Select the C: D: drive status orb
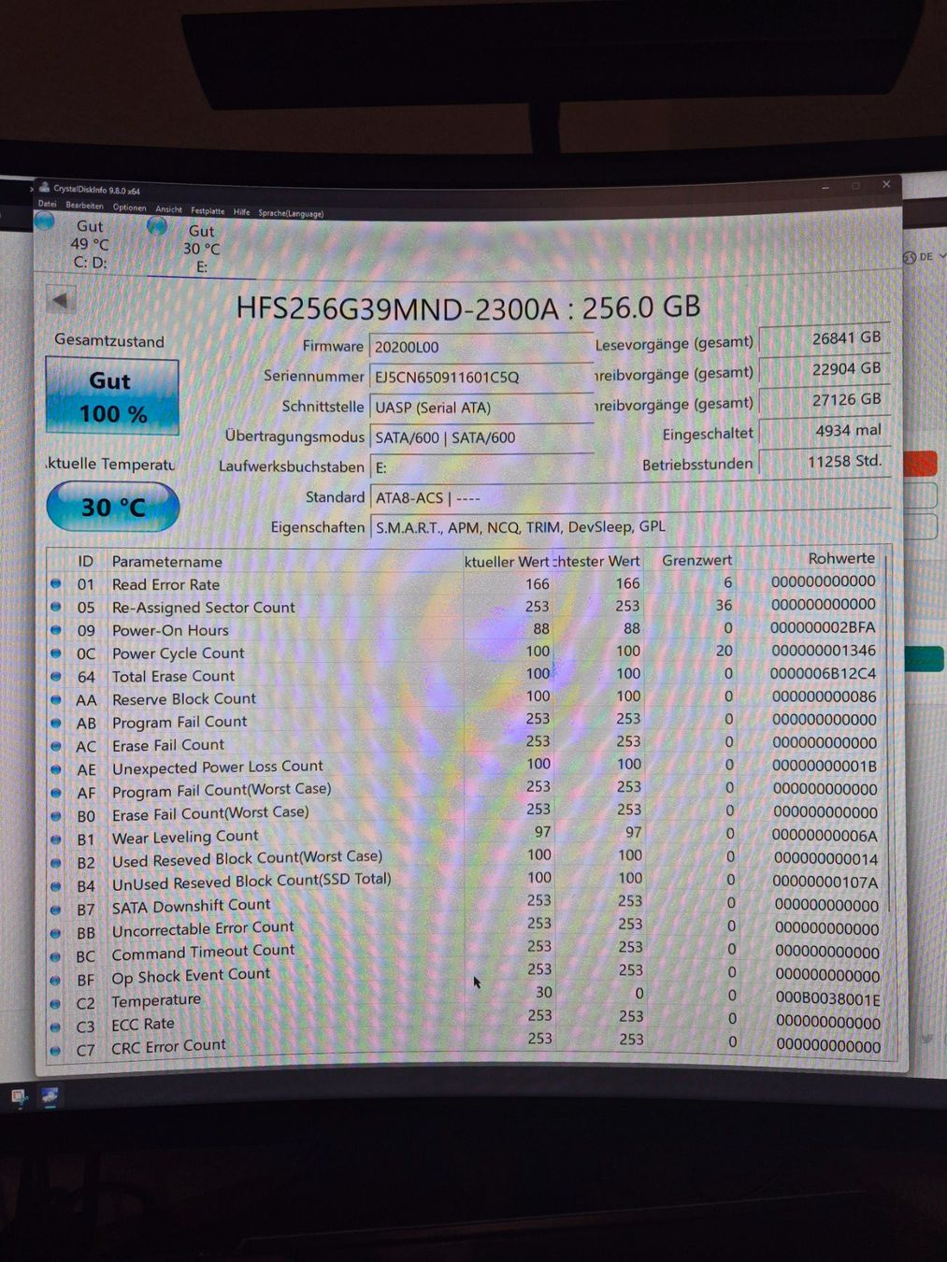Viewport: 947px width, 1262px height. tap(44, 222)
